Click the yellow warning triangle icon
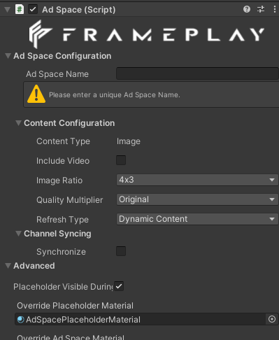 (36, 94)
